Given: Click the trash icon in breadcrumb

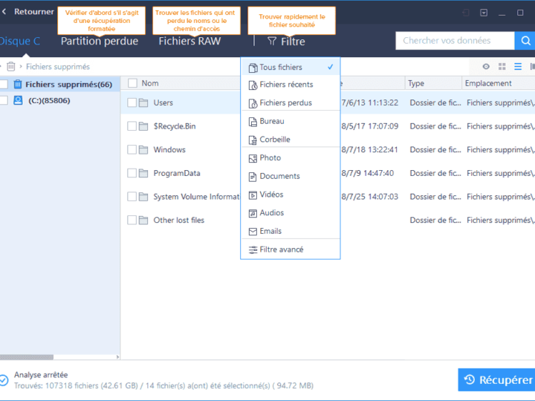Looking at the screenshot, I should pos(11,67).
